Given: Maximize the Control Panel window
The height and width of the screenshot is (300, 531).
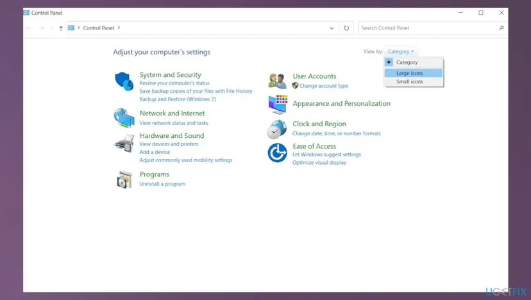Looking at the screenshot, I should coord(481,13).
